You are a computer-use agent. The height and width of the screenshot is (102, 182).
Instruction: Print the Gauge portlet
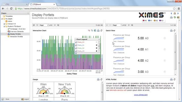point(98,79)
